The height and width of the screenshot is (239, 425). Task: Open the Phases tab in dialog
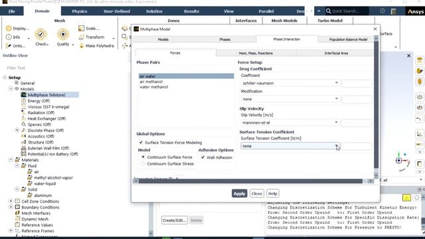pyautogui.click(x=225, y=39)
